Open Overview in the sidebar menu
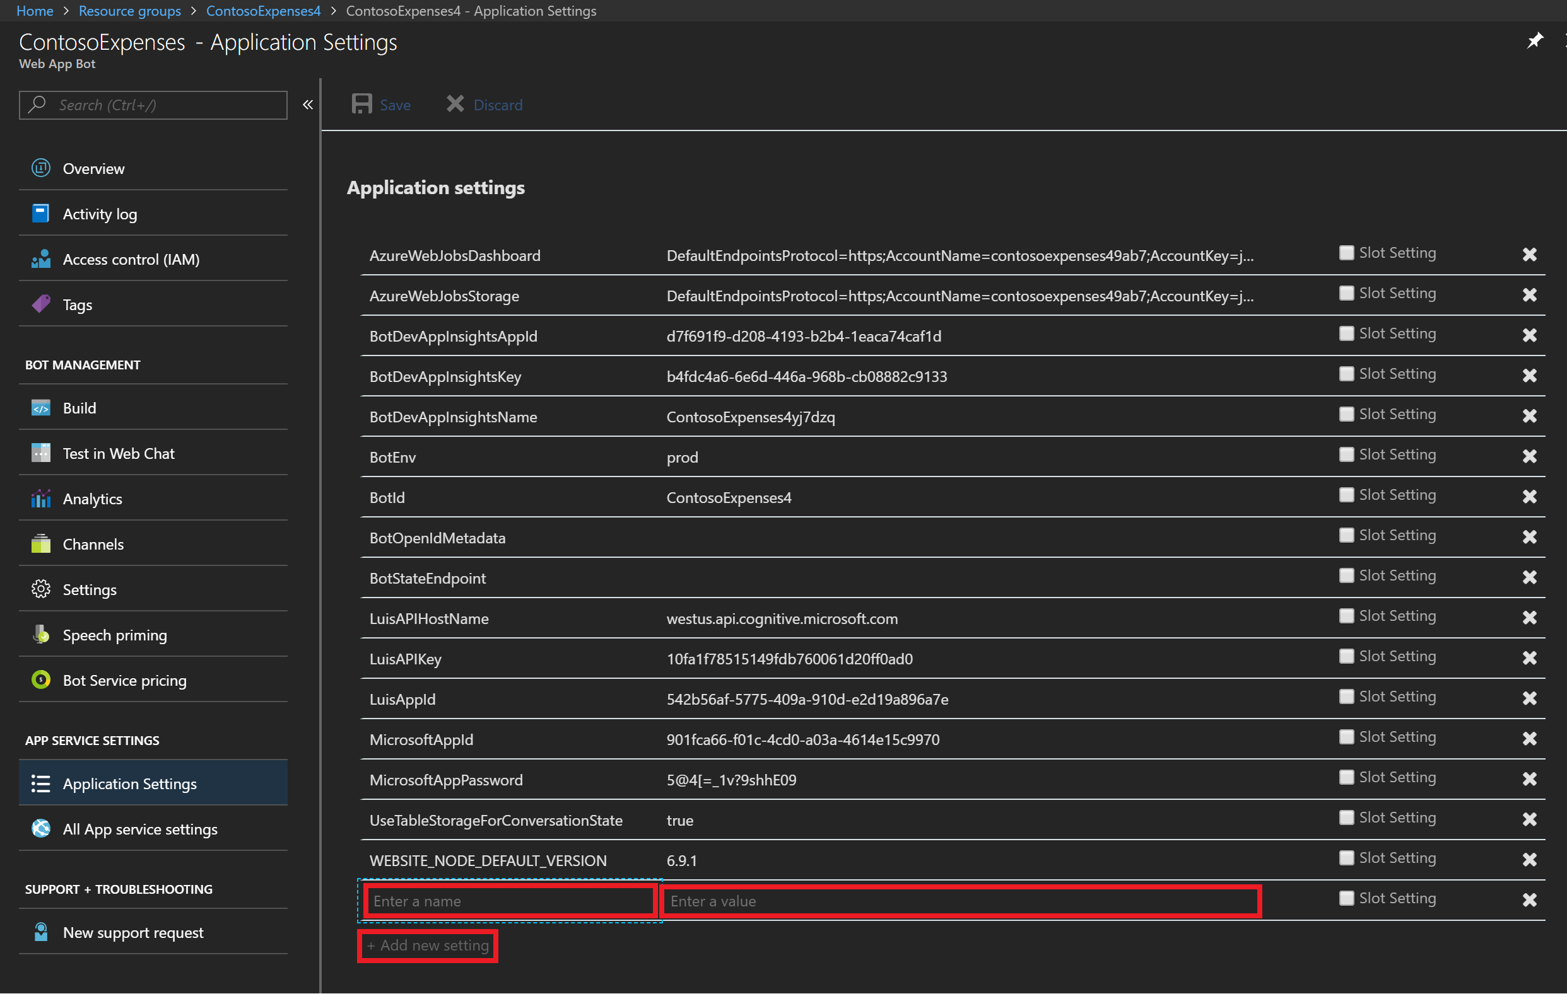This screenshot has width=1567, height=994. [153, 168]
